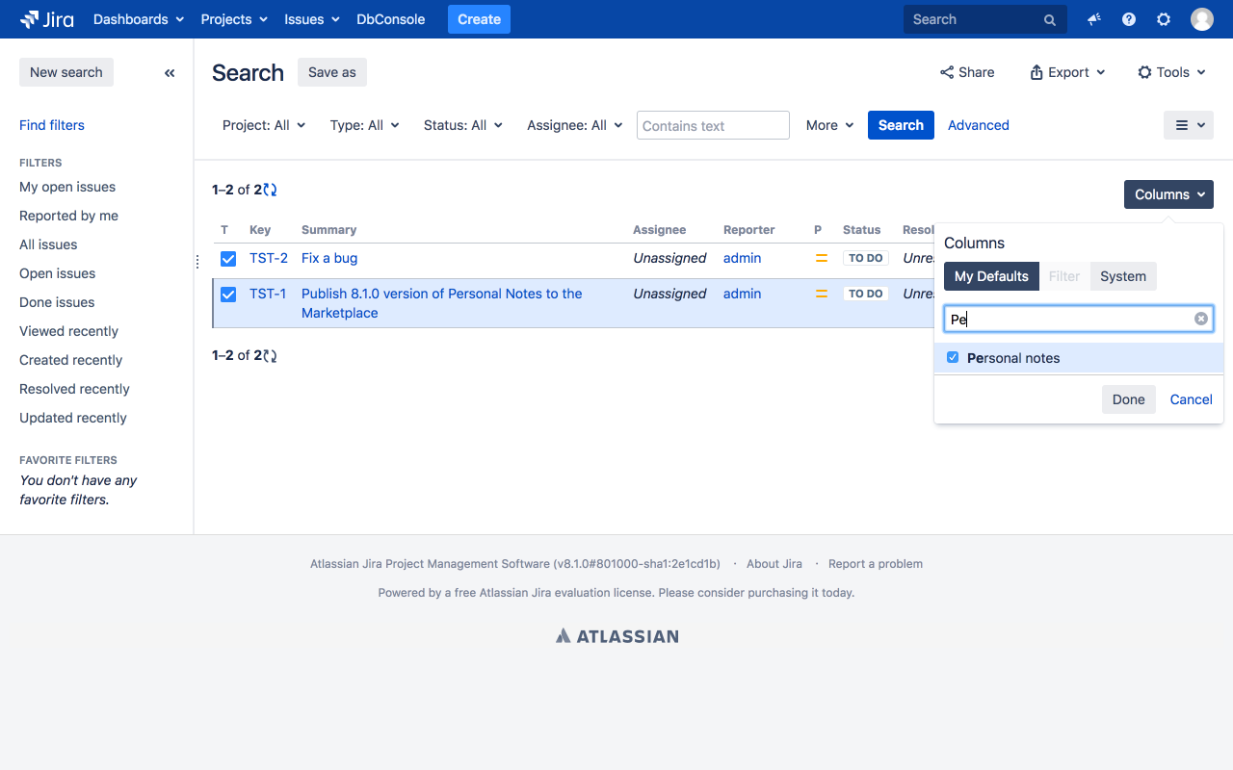
Task: Open the Export dropdown
Action: (x=1067, y=72)
